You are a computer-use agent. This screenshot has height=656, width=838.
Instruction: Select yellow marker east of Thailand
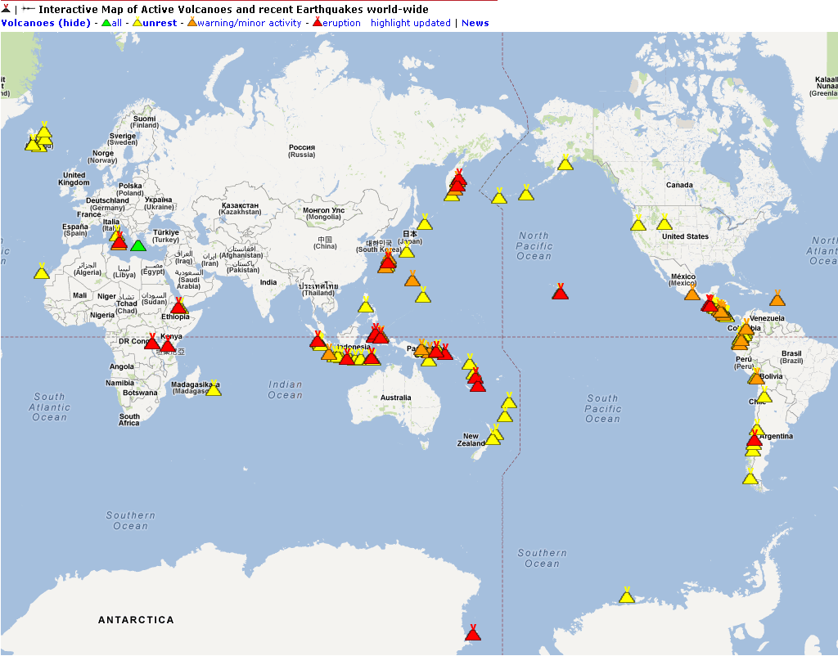click(x=366, y=304)
